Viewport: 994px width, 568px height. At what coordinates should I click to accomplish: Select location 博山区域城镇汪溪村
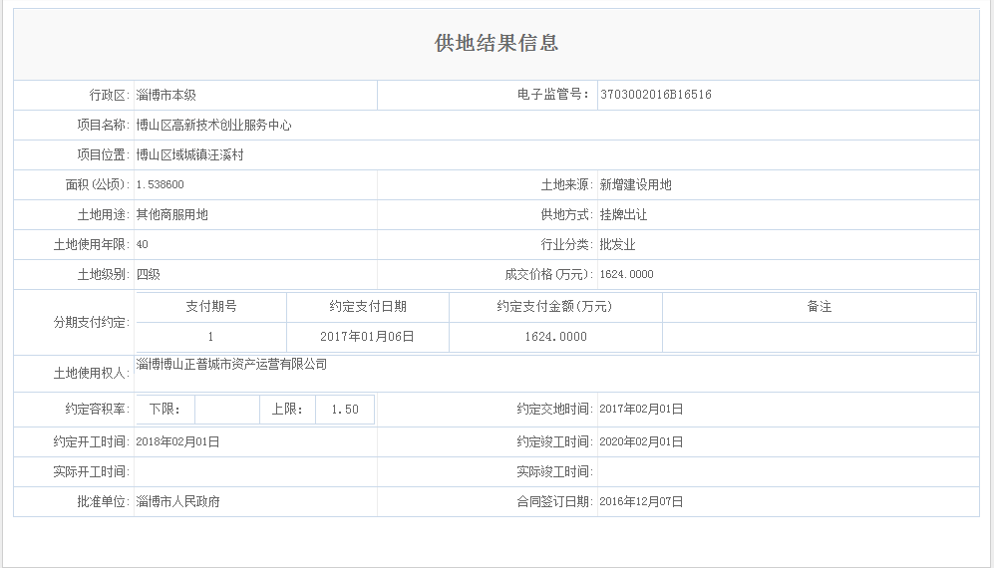pos(190,154)
